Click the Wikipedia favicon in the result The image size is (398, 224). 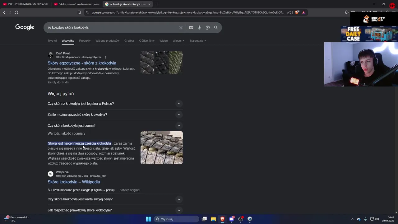[x=50, y=174]
